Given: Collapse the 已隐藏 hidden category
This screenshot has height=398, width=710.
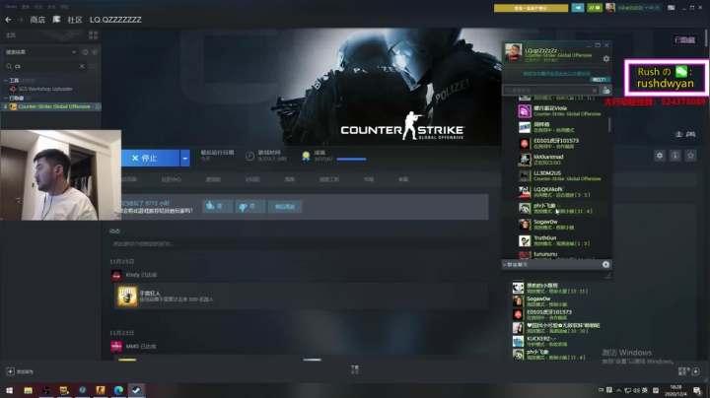Looking at the screenshot, I should 6,98.
